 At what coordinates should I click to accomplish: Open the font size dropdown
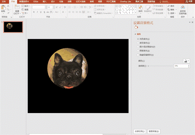53,7
